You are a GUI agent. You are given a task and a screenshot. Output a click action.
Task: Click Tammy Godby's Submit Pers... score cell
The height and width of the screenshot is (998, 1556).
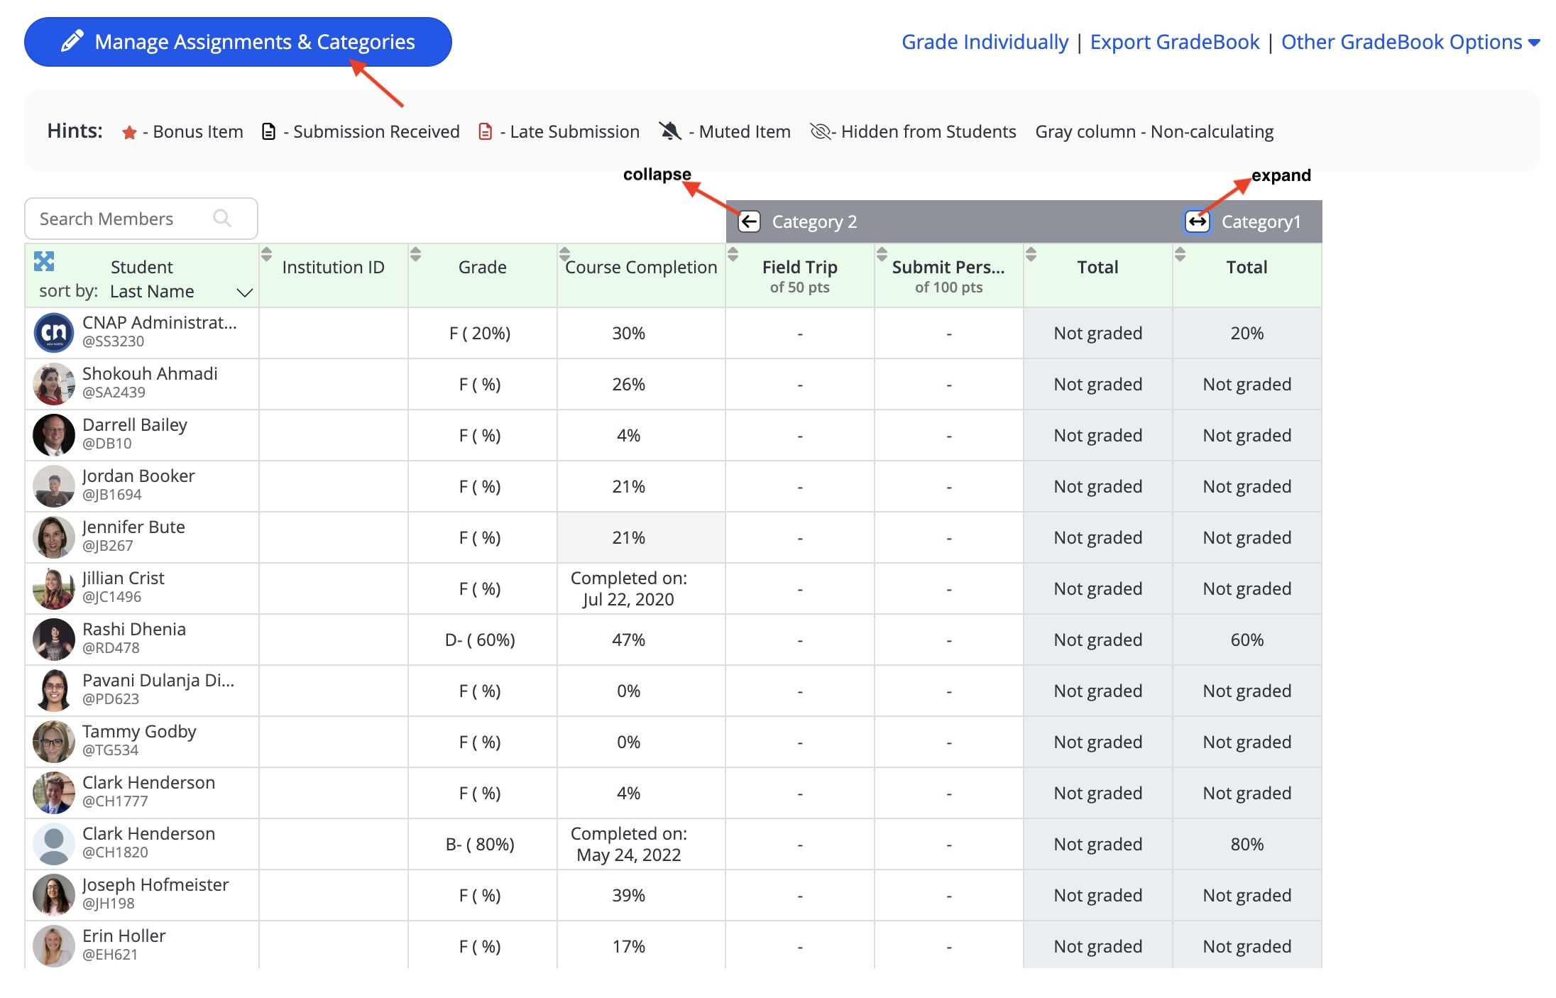[949, 742]
